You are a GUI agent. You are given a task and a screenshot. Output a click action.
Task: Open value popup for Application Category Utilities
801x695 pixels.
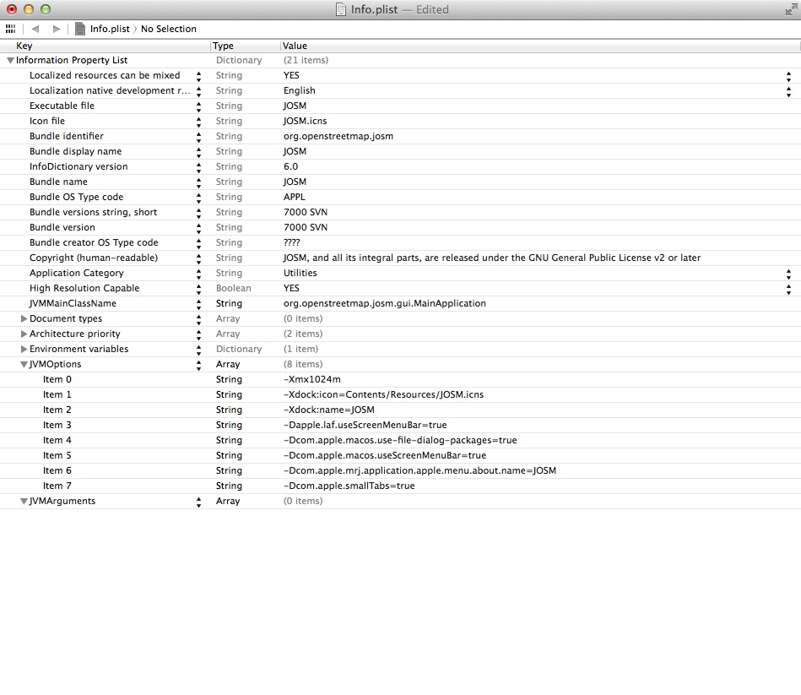[x=788, y=274]
